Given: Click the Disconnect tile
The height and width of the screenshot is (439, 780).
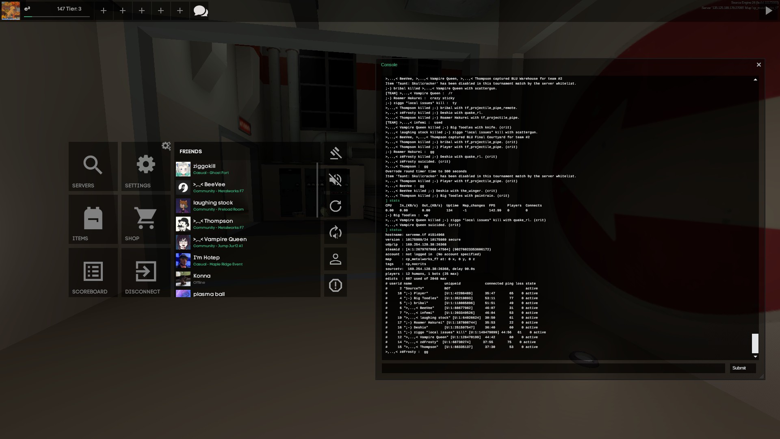Looking at the screenshot, I should (146, 273).
